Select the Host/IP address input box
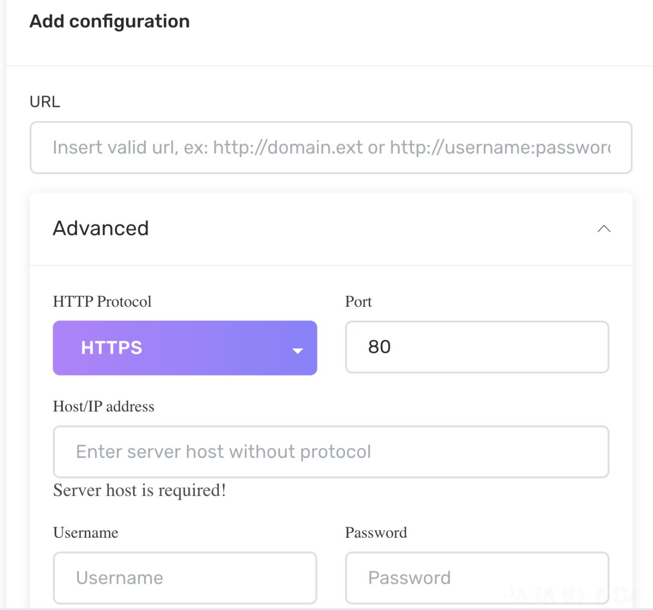Viewport: 653px width, 610px height. click(x=331, y=452)
